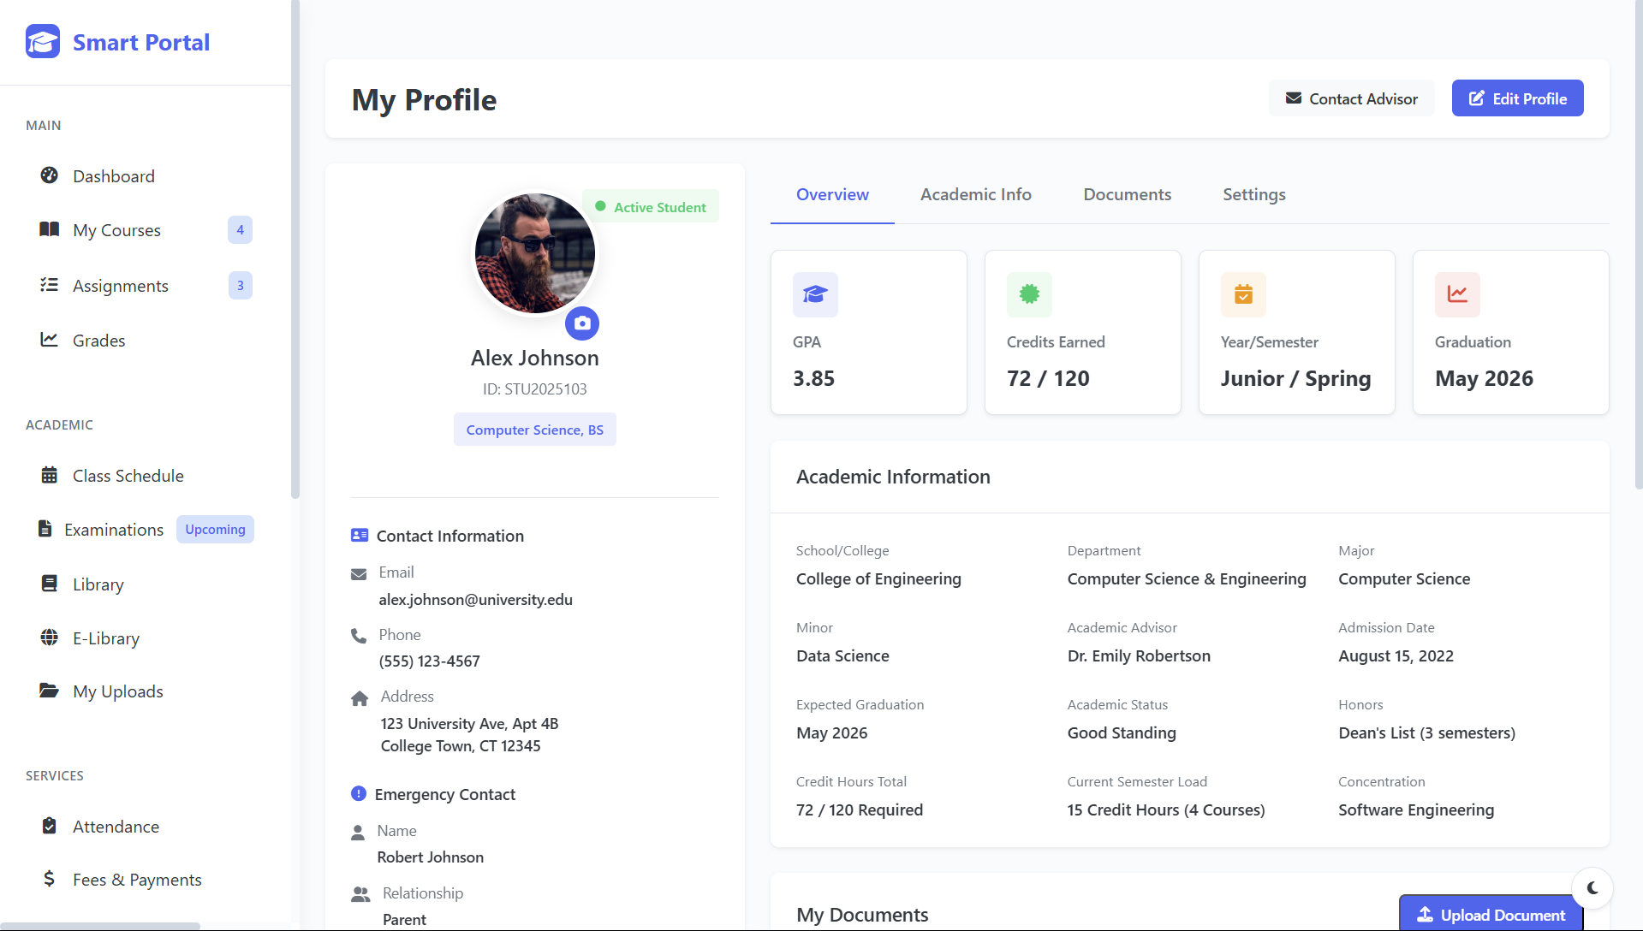The height and width of the screenshot is (931, 1643).
Task: Click the Contact Advisor button
Action: tap(1351, 98)
